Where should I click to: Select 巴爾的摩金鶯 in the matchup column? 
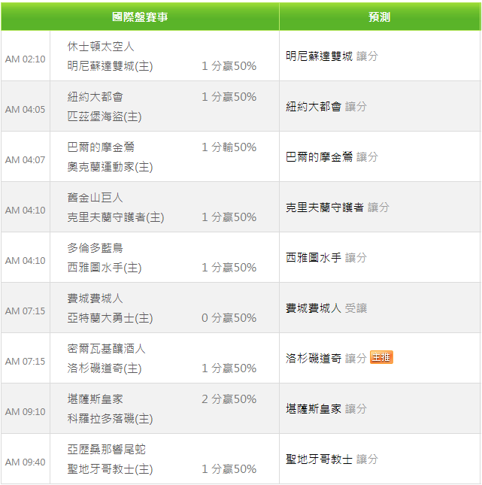(101, 147)
